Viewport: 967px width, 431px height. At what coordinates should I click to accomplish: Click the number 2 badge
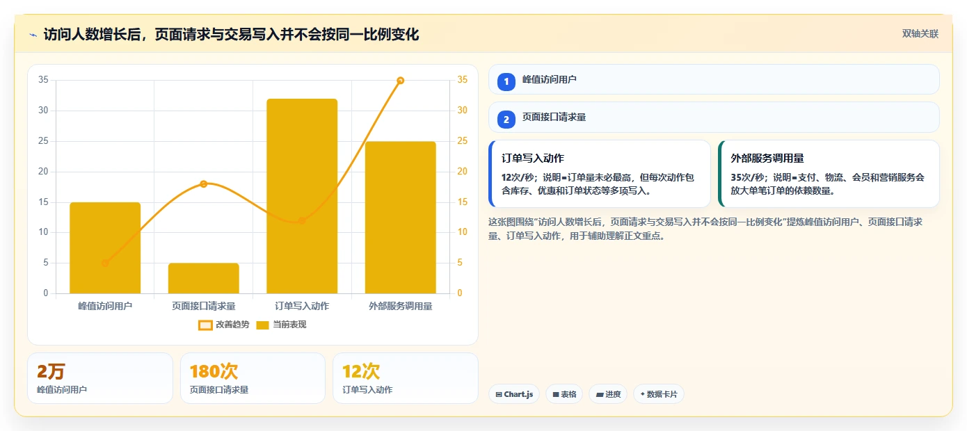click(x=506, y=120)
